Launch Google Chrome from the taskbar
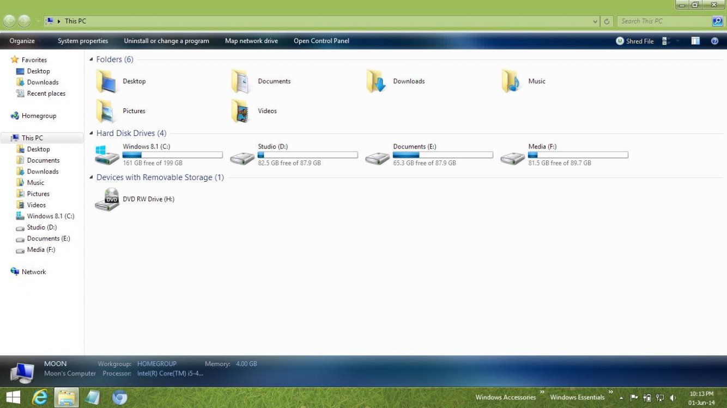The image size is (727, 408). [x=120, y=398]
